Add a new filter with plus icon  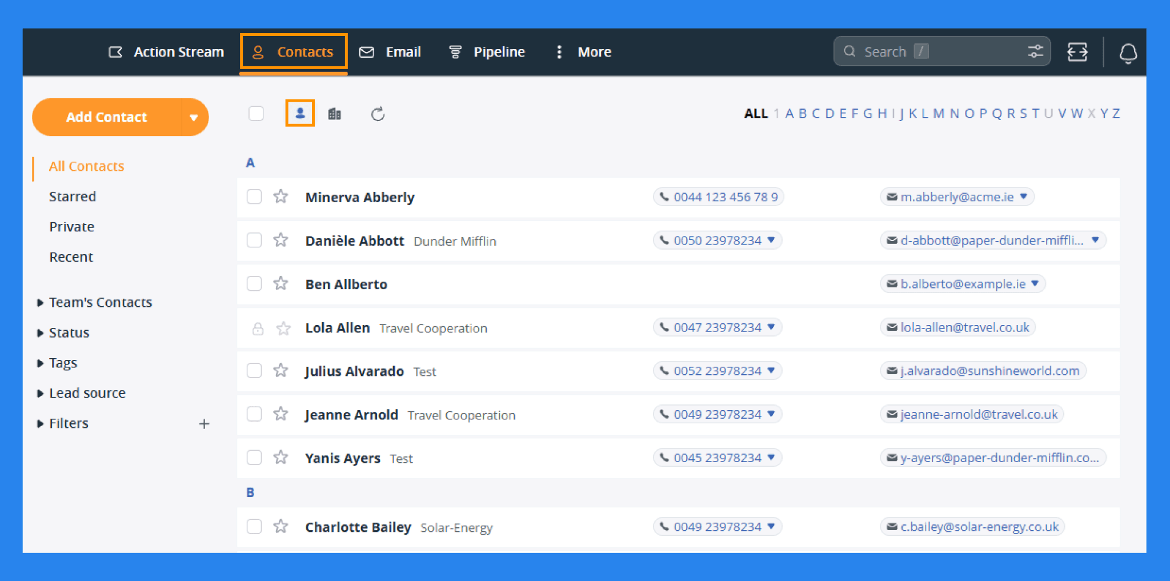pyautogui.click(x=204, y=424)
